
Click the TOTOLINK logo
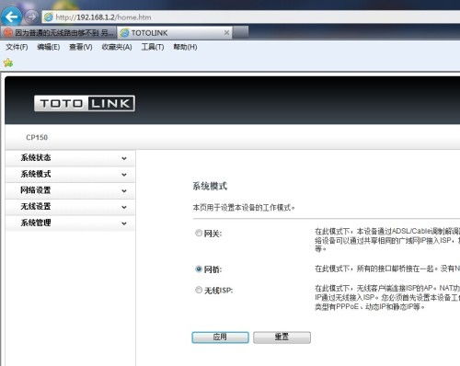[x=85, y=103]
